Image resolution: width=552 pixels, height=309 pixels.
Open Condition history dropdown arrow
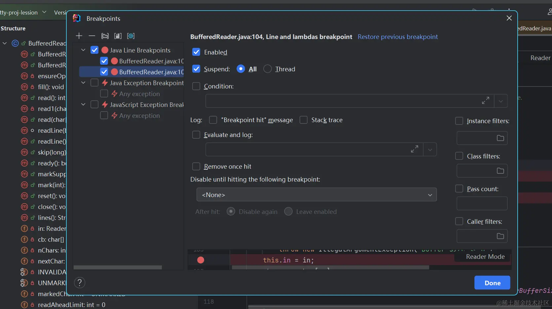501,101
